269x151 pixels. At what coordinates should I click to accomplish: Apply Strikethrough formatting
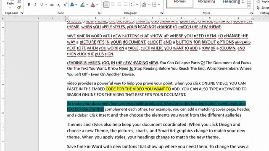coord(52,5)
